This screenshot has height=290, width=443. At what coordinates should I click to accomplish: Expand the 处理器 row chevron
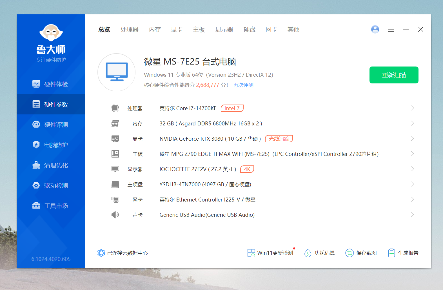412,108
